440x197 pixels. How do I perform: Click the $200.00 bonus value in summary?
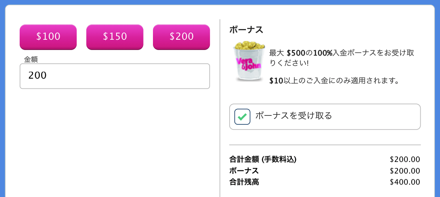pyautogui.click(x=405, y=171)
